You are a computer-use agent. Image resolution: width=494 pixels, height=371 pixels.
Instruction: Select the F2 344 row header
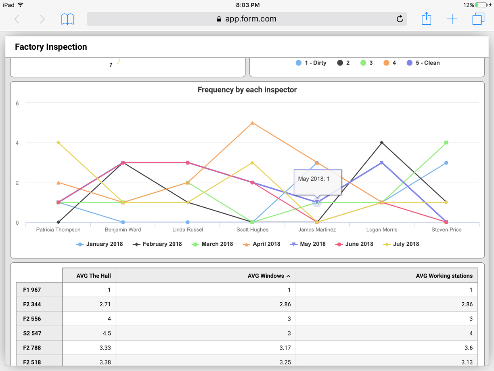click(x=39, y=304)
